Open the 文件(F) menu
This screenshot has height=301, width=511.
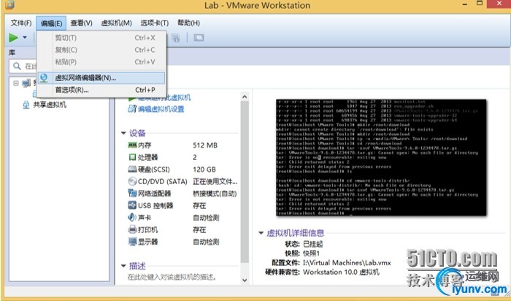(21, 23)
